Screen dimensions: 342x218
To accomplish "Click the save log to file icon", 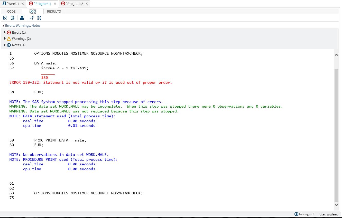I will 5,18.
